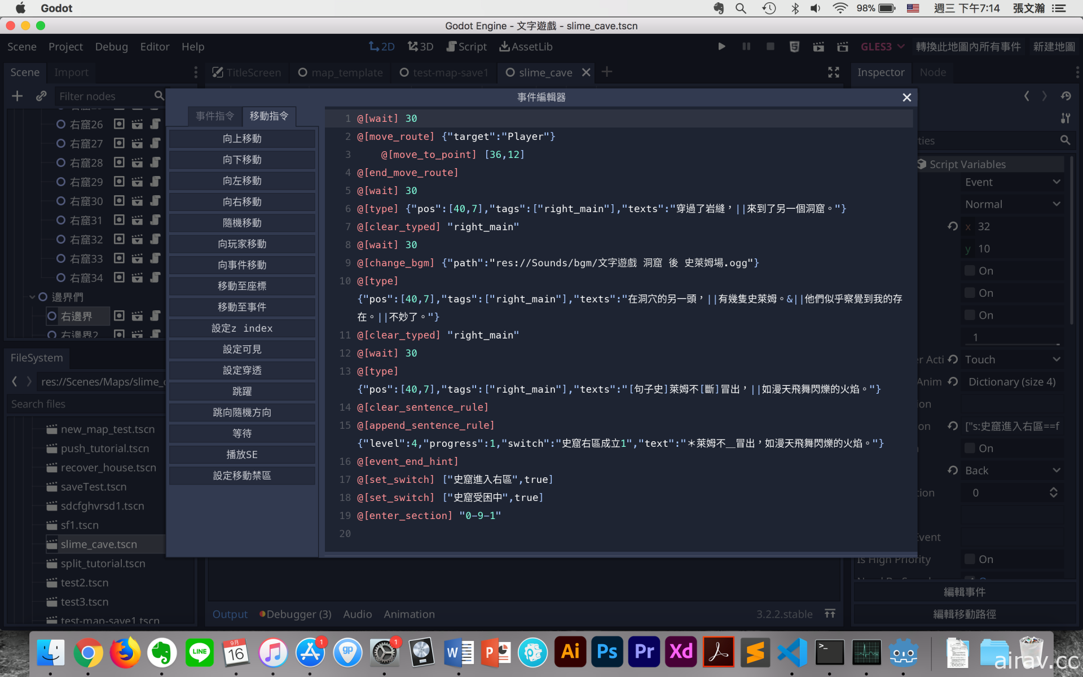Insert 向上移動 move command
Viewport: 1083px width, 677px height.
[242, 139]
